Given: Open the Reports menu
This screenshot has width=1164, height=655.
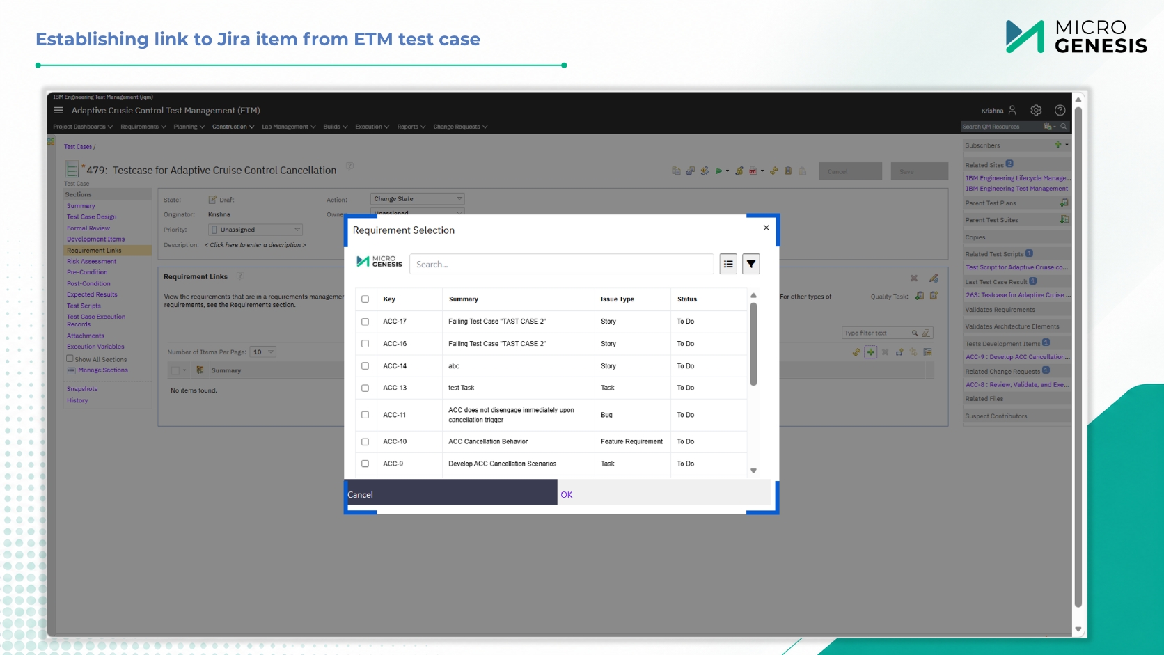Looking at the screenshot, I should 411,127.
